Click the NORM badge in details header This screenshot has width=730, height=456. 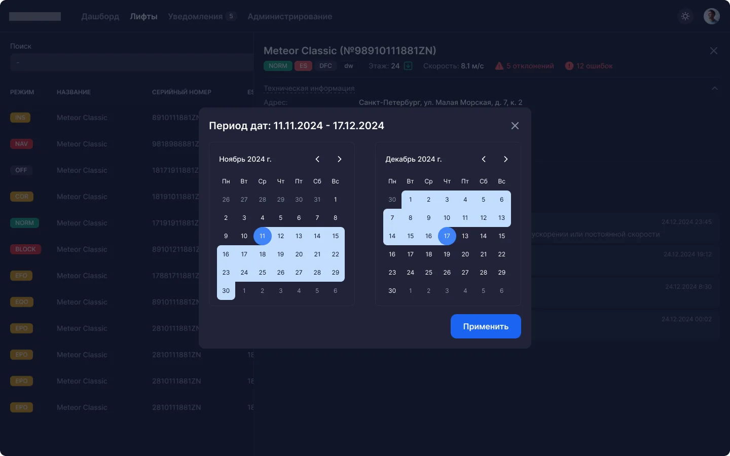tap(278, 66)
